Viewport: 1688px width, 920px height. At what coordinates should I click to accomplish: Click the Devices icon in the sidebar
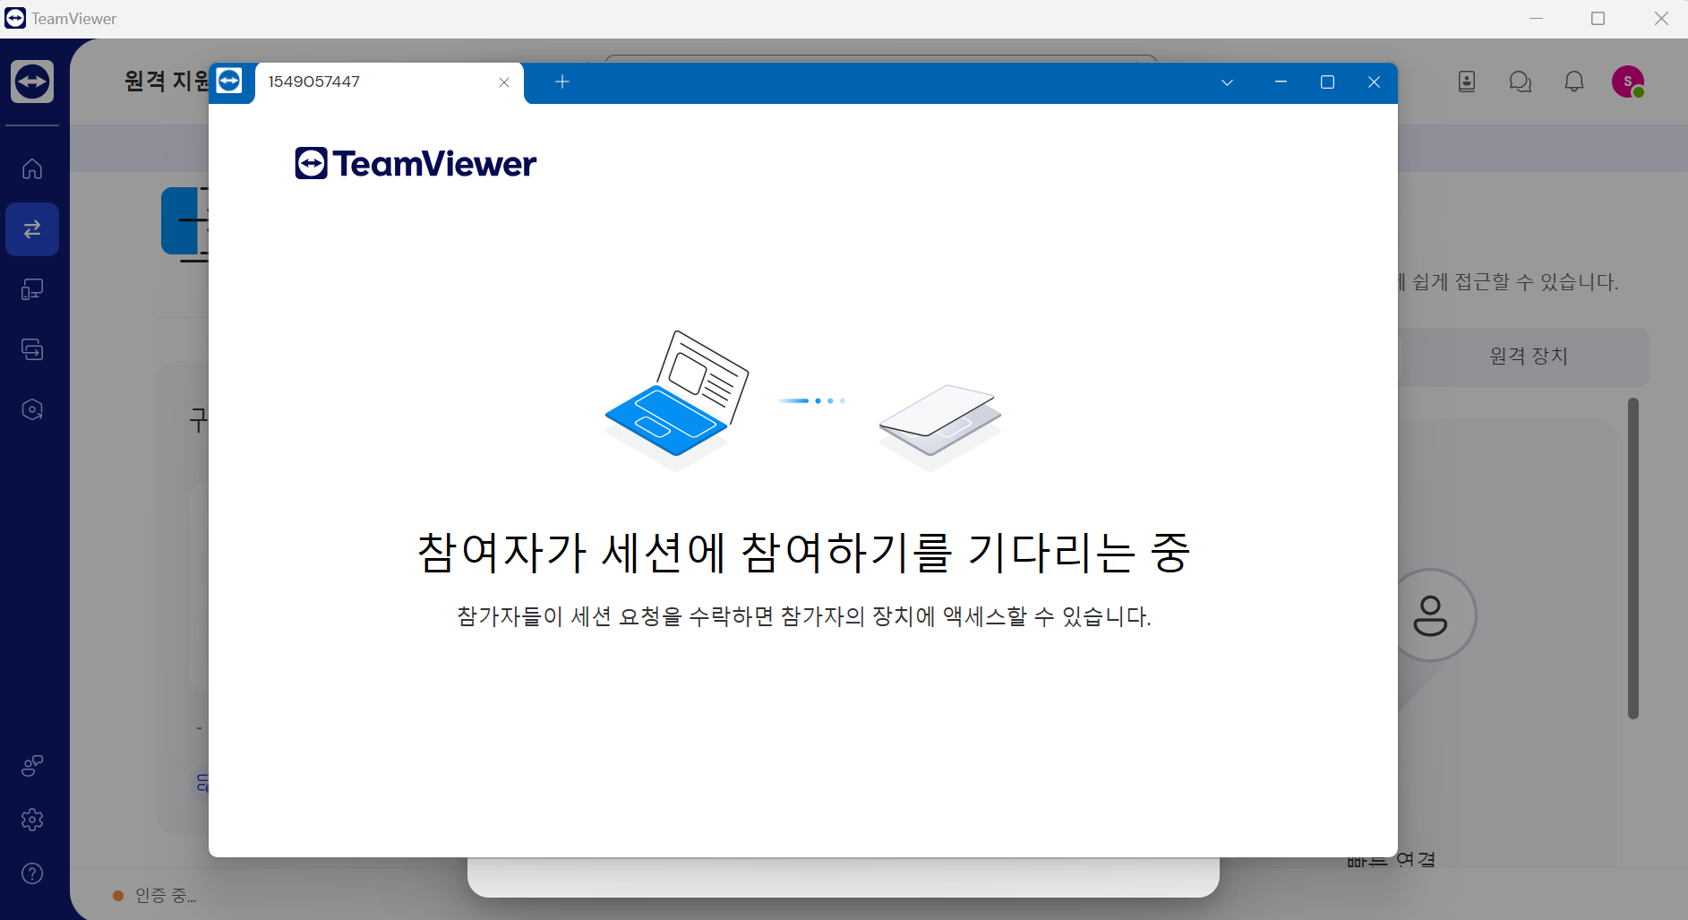coord(32,289)
